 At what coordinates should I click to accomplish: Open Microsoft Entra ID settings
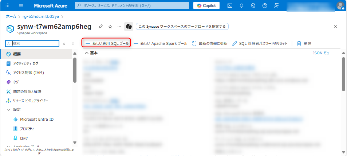coord(36,120)
